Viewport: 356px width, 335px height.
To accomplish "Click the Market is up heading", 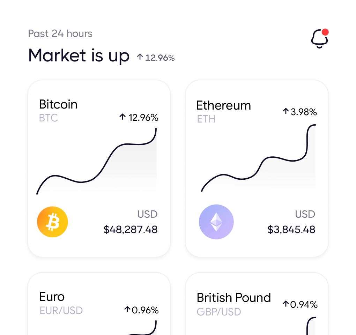I will coord(79,55).
